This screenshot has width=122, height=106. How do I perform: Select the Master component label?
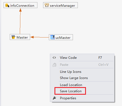pyautogui.click(x=22, y=37)
